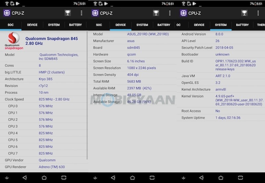
Task: Select the 'Adreno (TM) 630' GPU renderer
Action: [x=52, y=167]
